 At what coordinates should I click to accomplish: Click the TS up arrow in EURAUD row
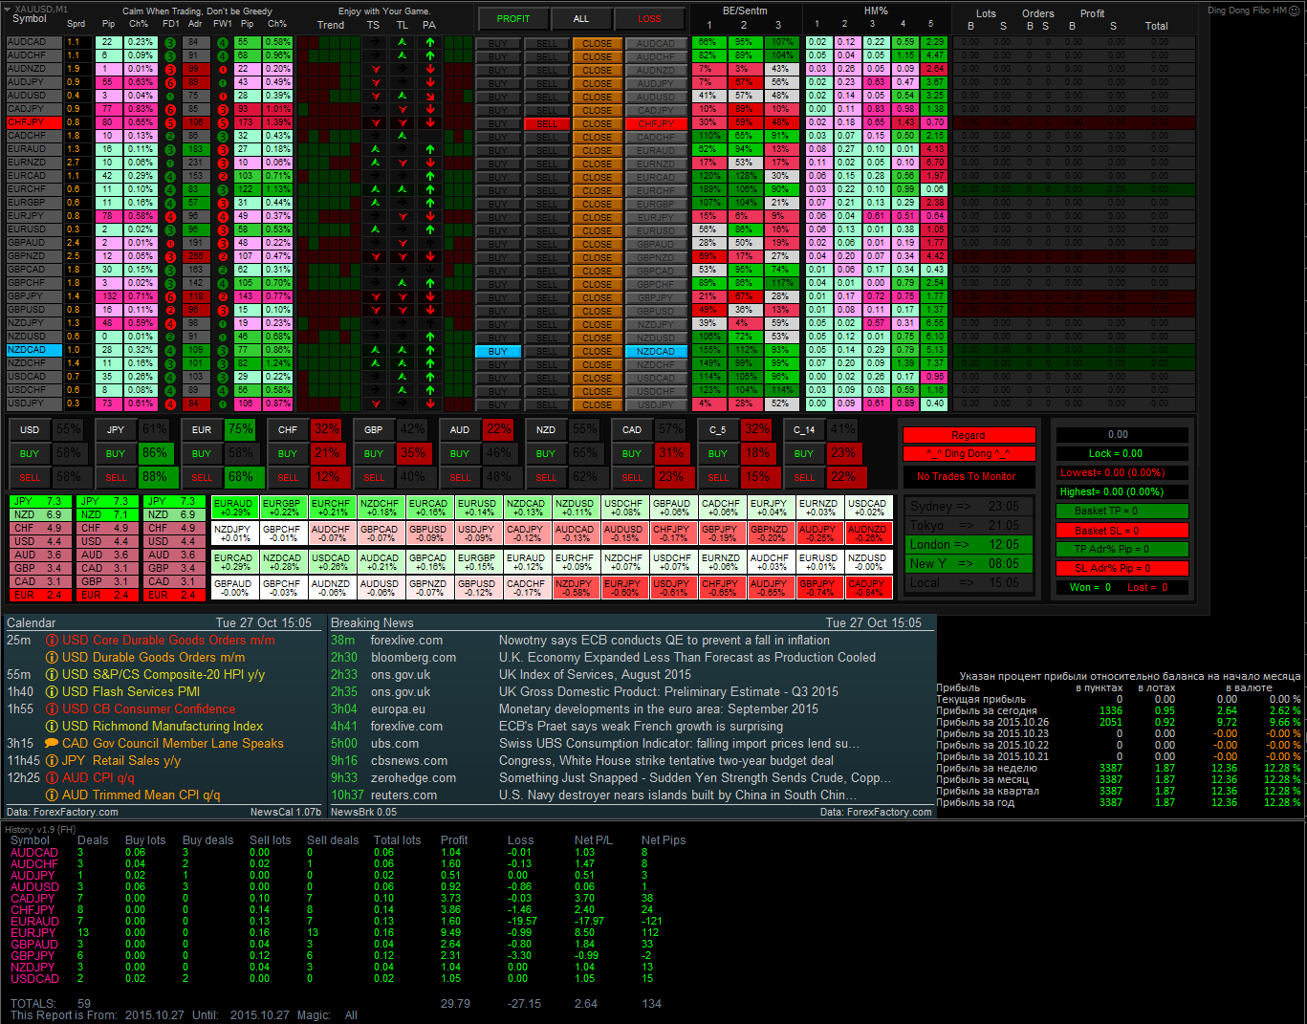375,150
